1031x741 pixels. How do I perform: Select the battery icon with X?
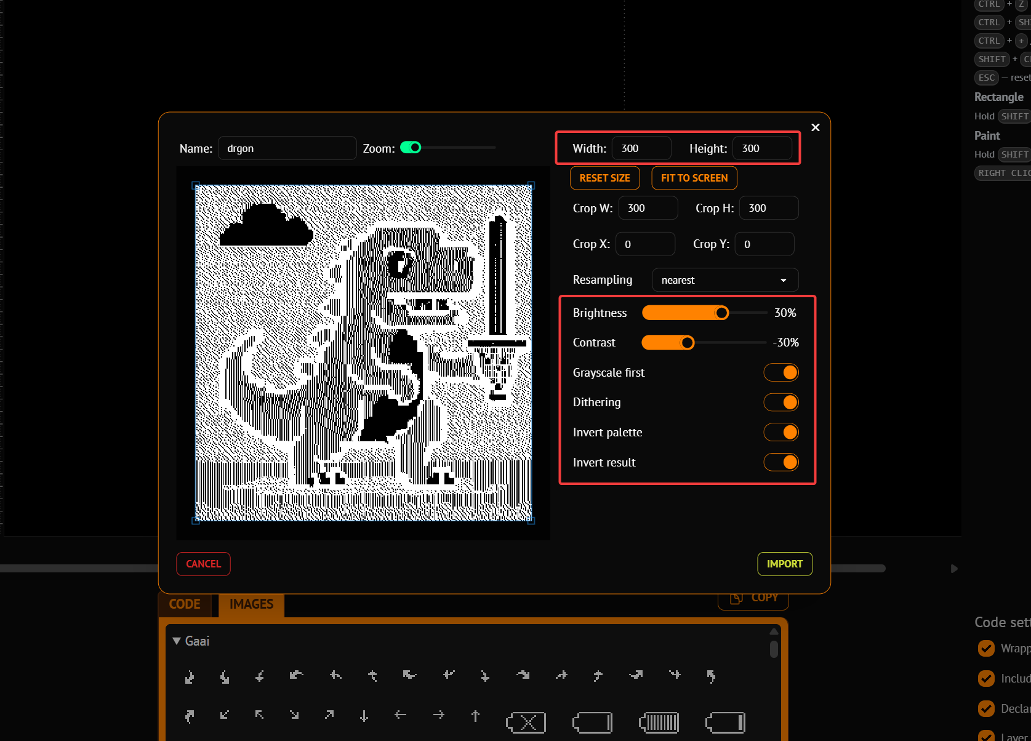pos(526,723)
